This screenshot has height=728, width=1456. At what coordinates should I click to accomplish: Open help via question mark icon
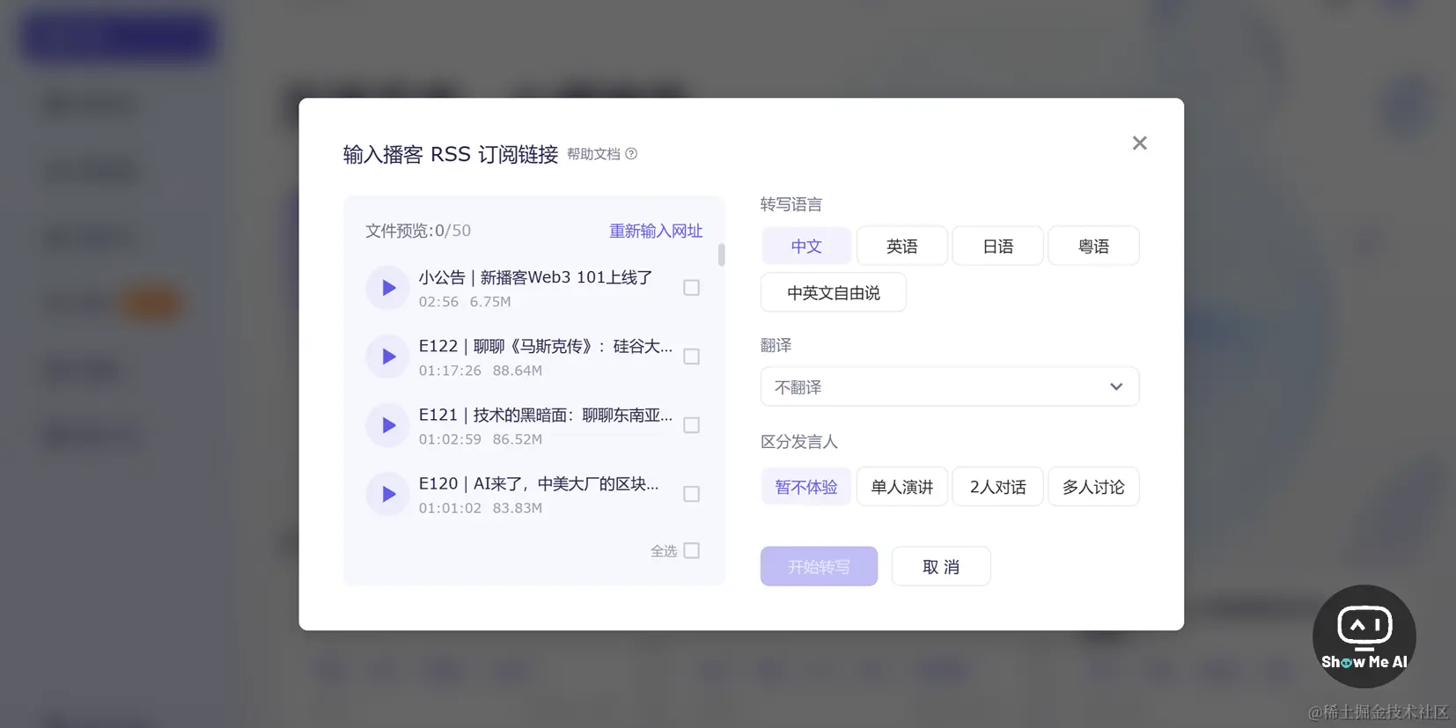(631, 154)
